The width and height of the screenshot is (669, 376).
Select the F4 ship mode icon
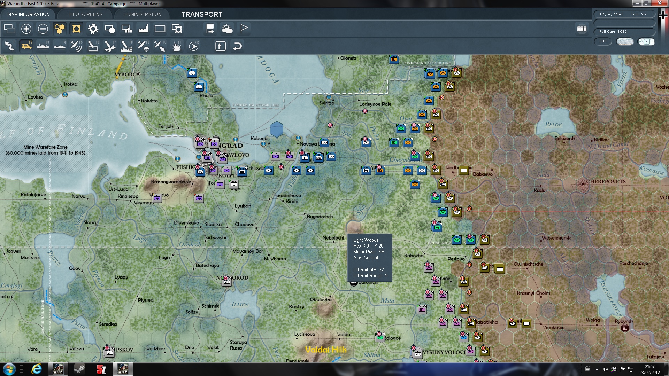(60, 46)
